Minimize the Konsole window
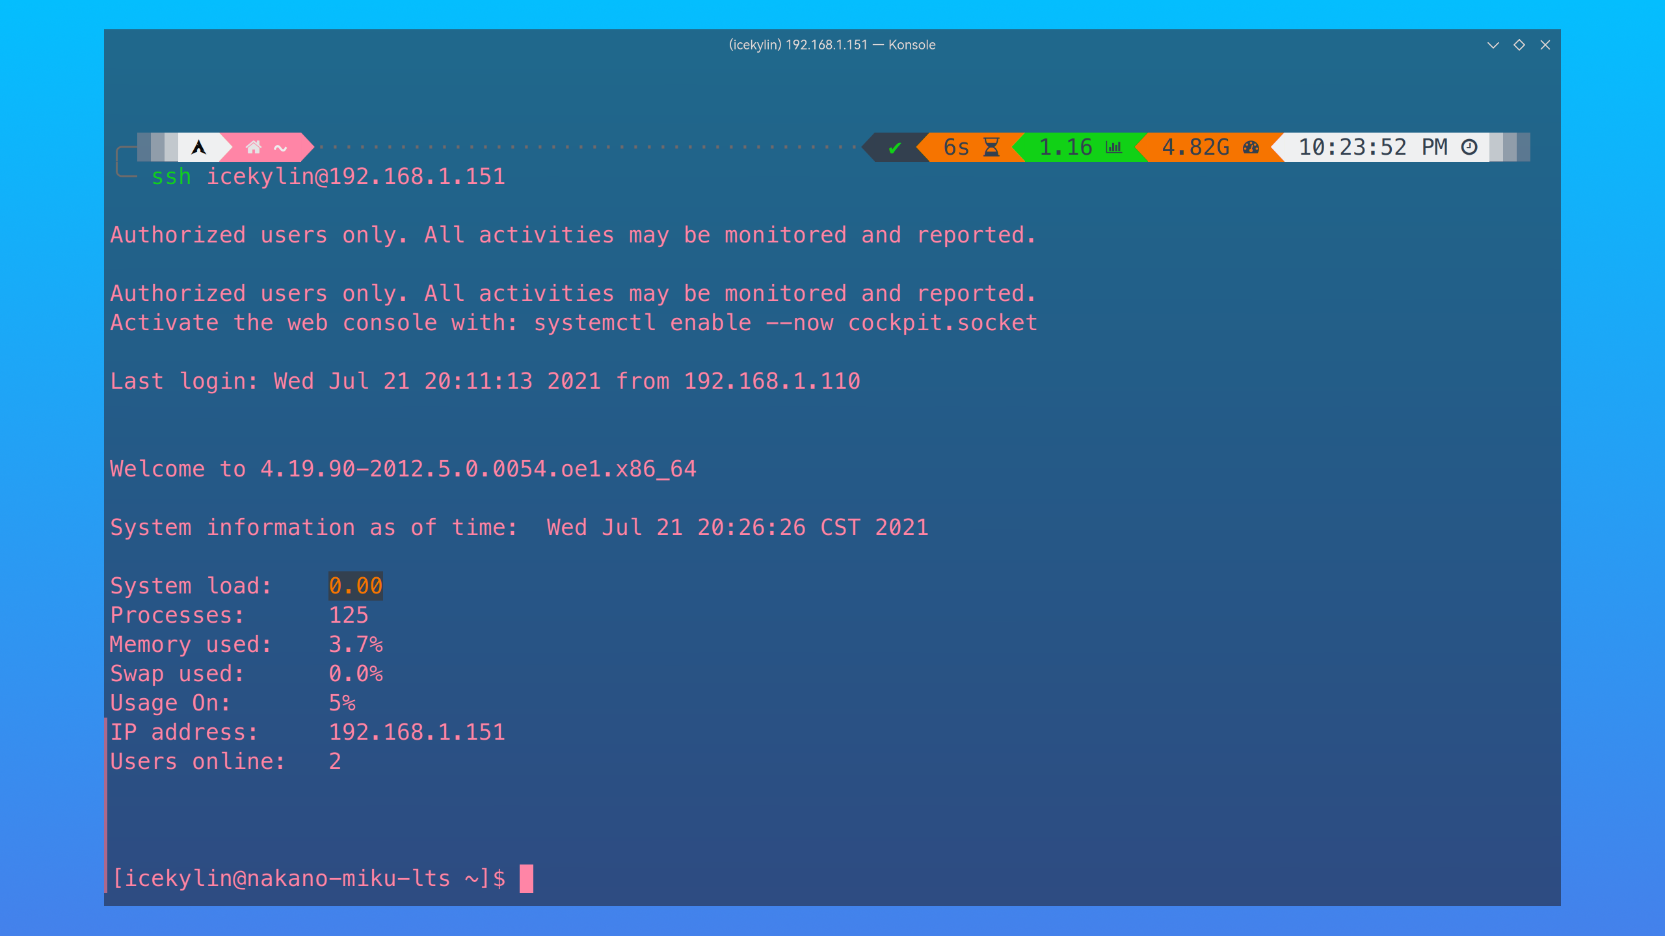This screenshot has height=936, width=1665. [x=1493, y=45]
